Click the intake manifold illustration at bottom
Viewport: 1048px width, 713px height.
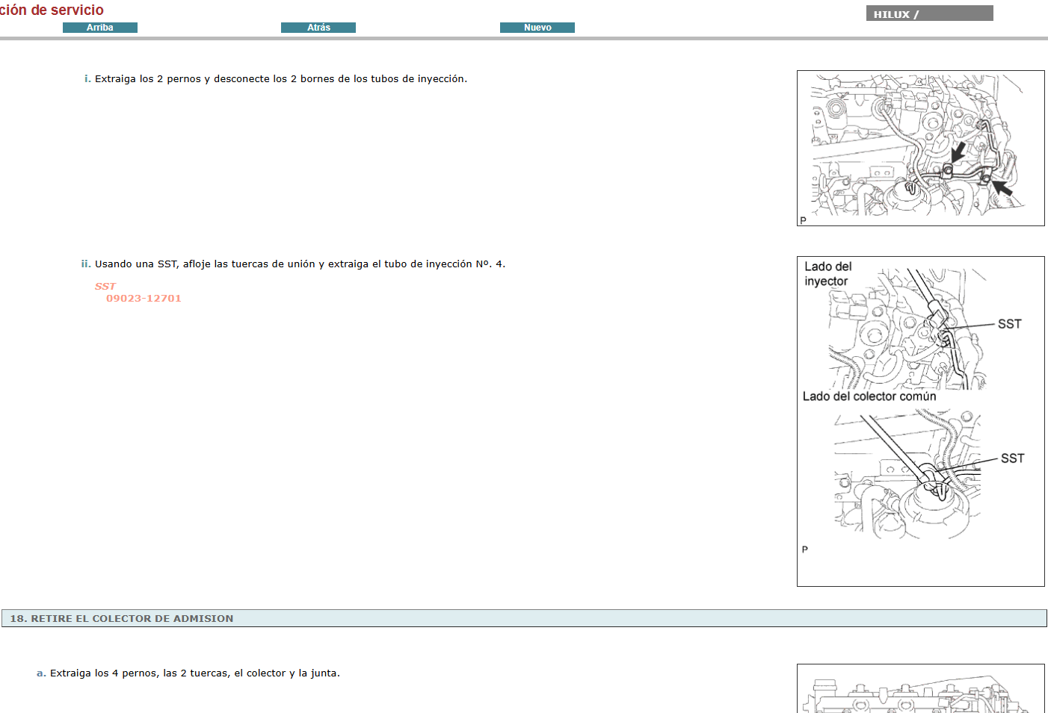coord(921,691)
